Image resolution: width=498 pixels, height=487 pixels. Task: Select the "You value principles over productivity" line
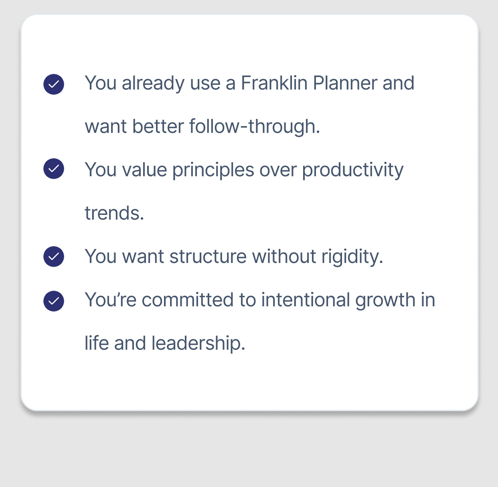[244, 170]
